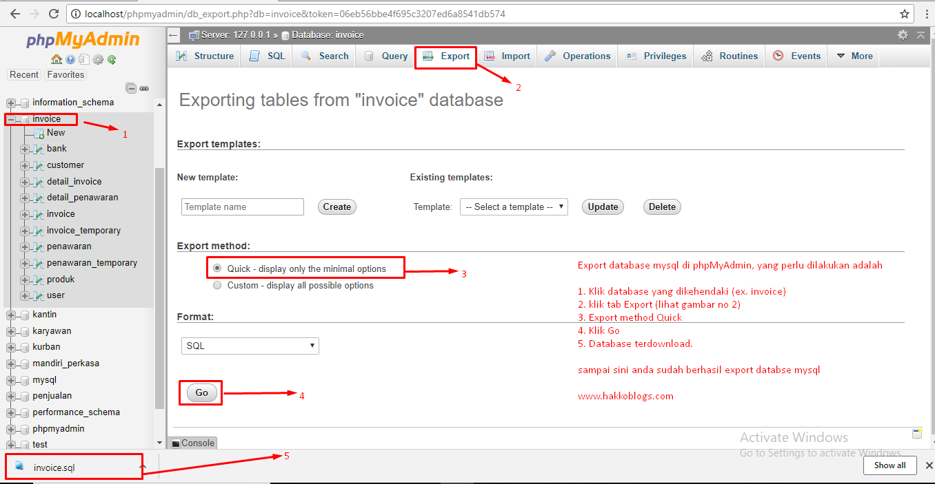Open the Console panel at the bottom

tap(192, 443)
